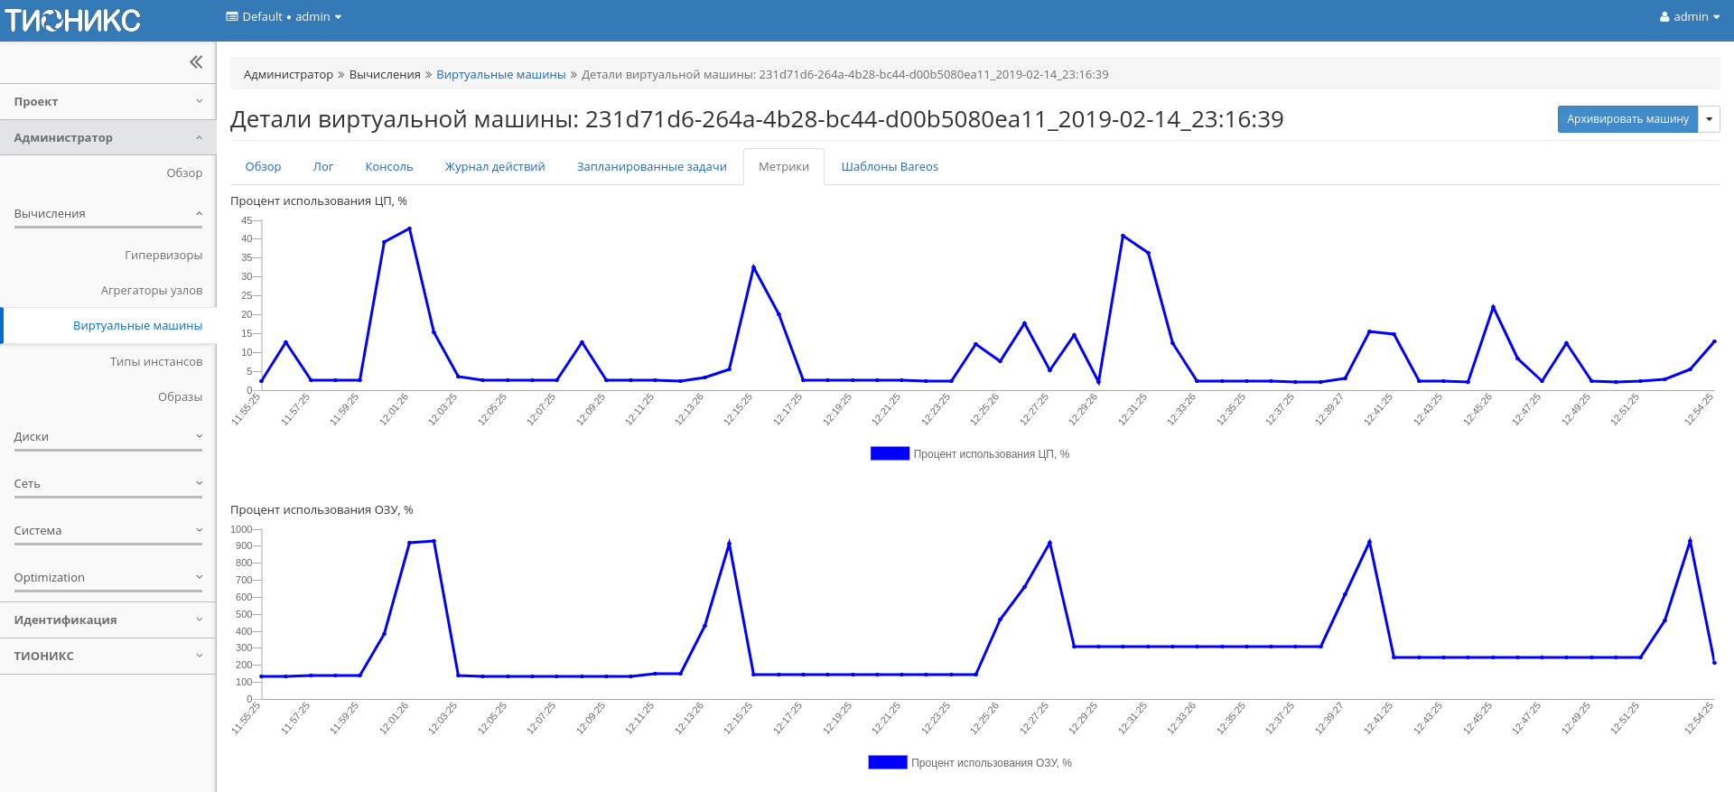Toggle CPU usage series via blue legend swatch
Viewport: 1734px width, 792px height.
[x=890, y=454]
